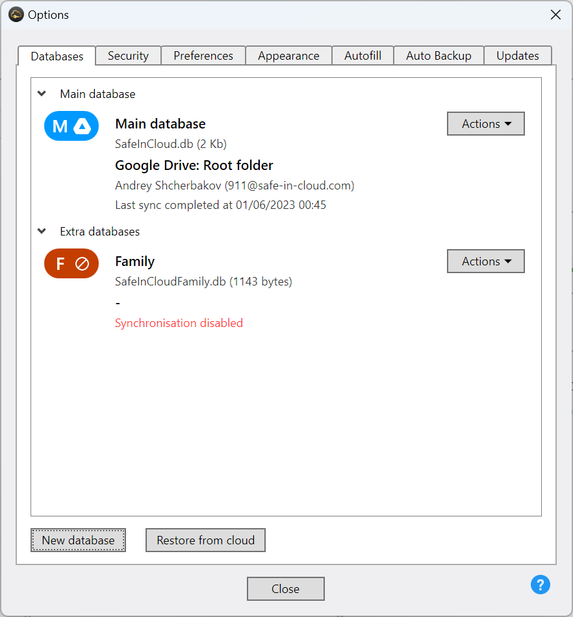The width and height of the screenshot is (573, 617).
Task: Click the SafeInCloud app icon in the title bar
Action: pos(16,14)
